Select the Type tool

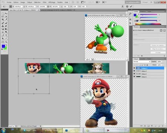6,35
